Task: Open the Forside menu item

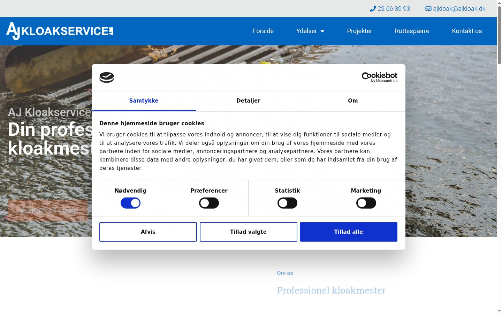Action: pyautogui.click(x=263, y=31)
